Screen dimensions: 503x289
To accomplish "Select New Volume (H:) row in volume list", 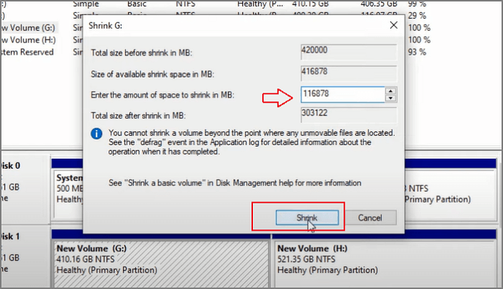I will (x=28, y=40).
